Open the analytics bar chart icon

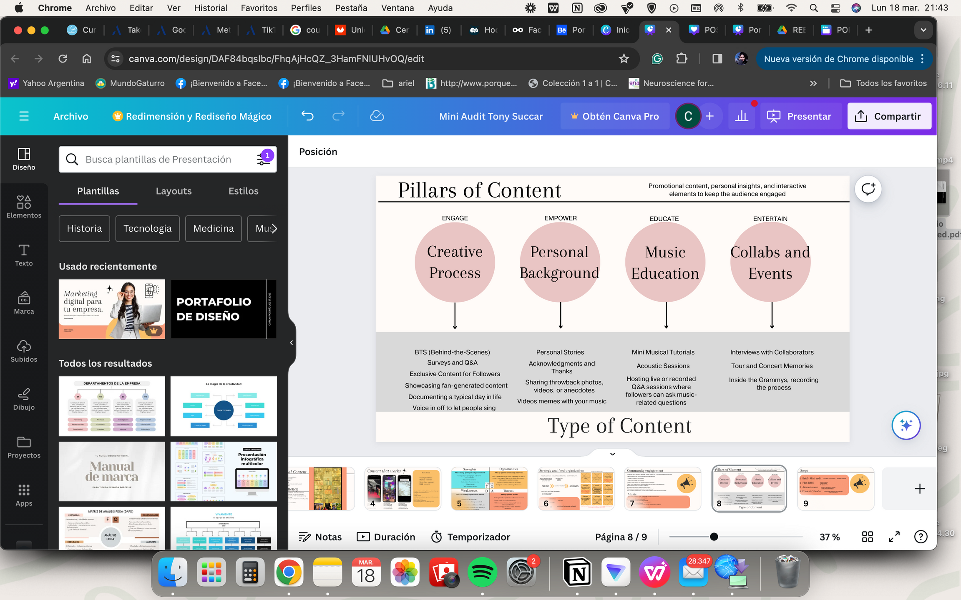(x=742, y=116)
